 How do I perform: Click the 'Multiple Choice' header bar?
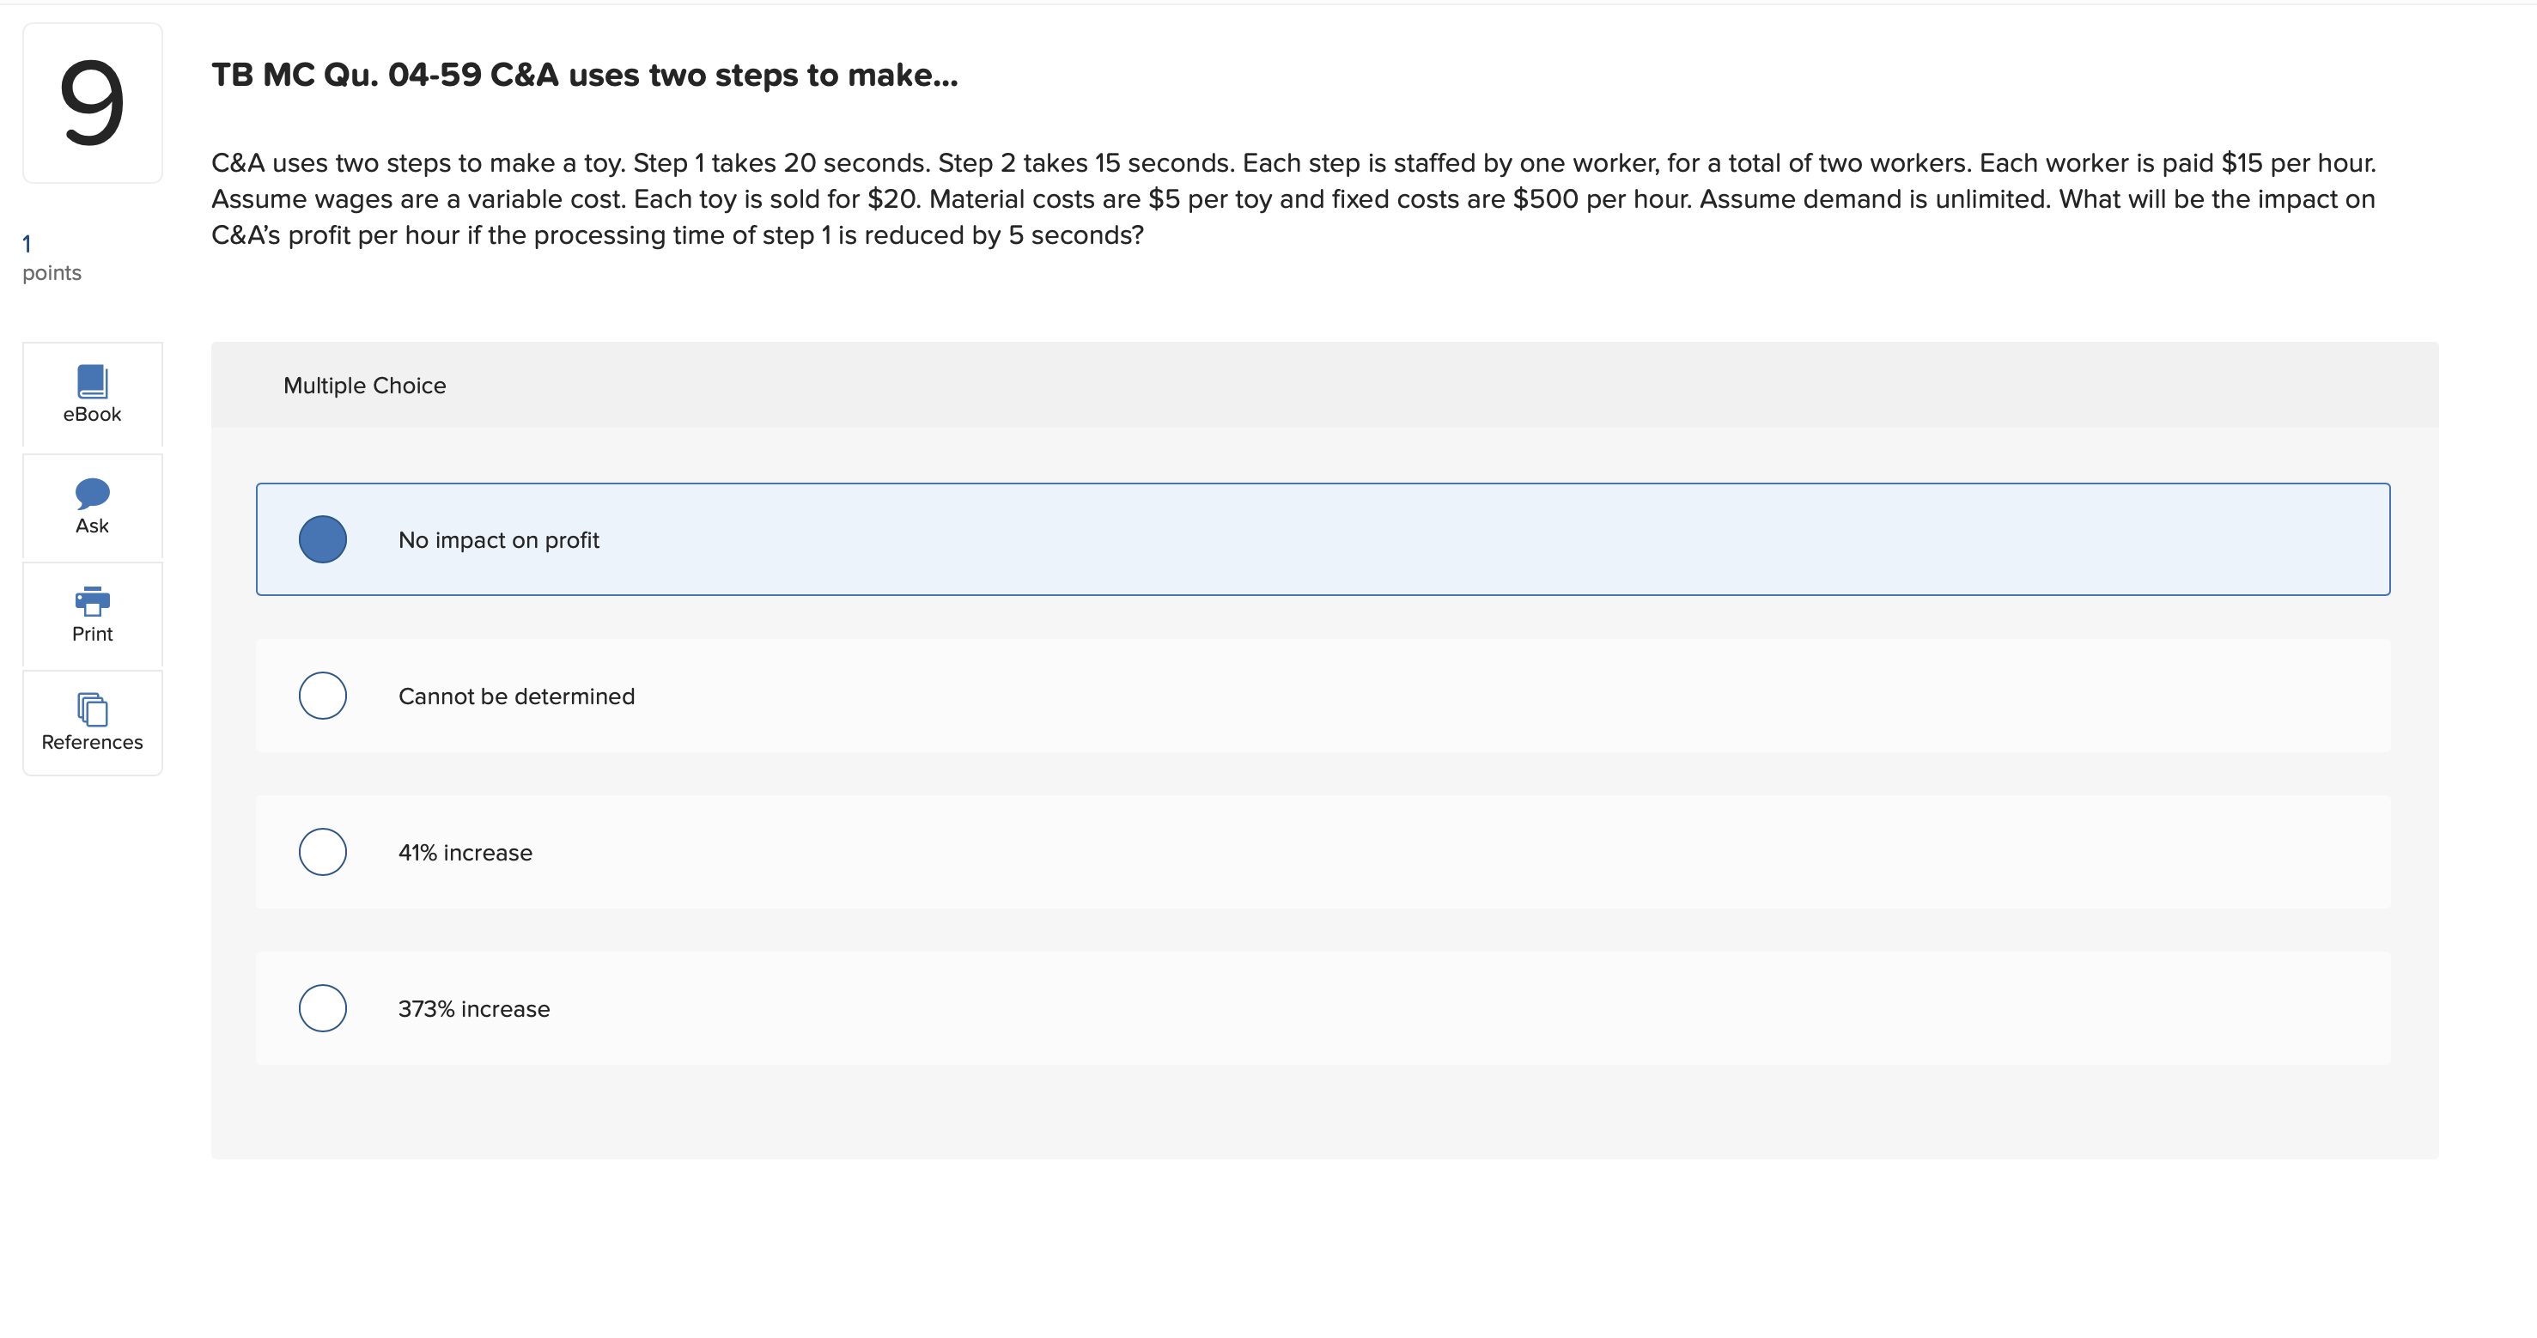pyautogui.click(x=1323, y=385)
